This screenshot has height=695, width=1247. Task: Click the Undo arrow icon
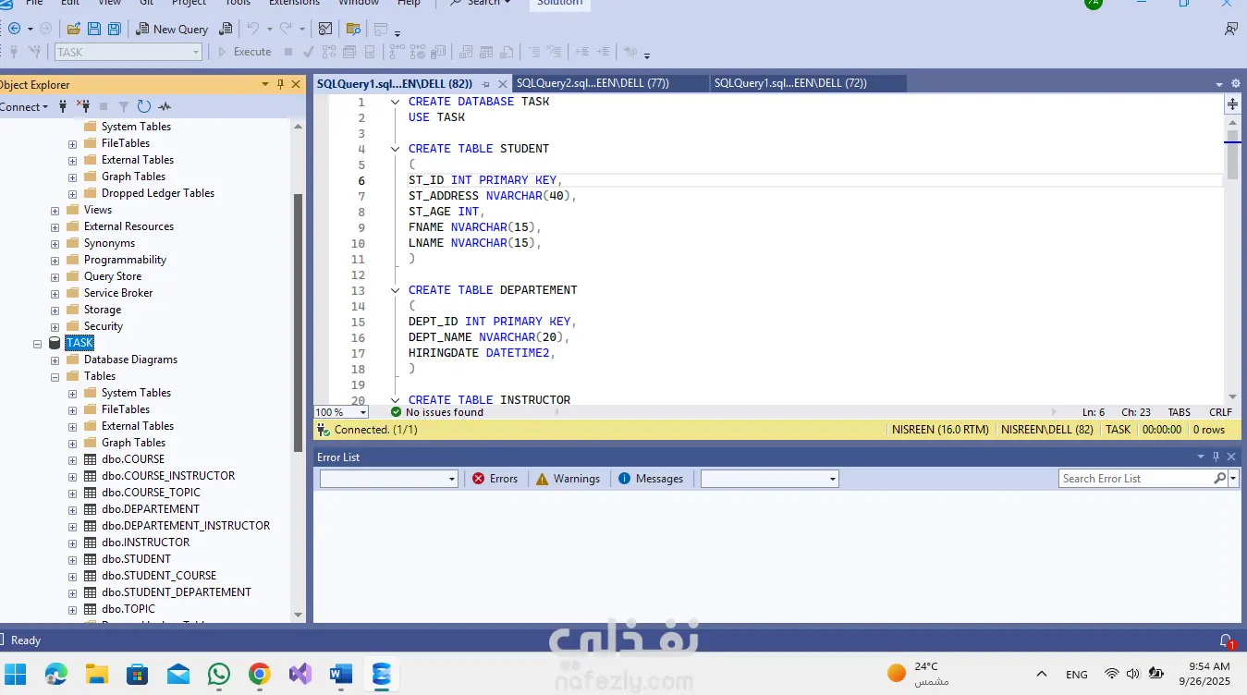(x=253, y=29)
